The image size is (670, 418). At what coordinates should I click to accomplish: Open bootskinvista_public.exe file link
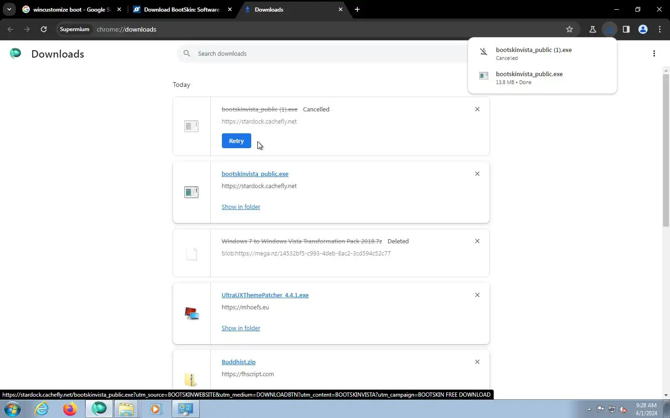[255, 174]
